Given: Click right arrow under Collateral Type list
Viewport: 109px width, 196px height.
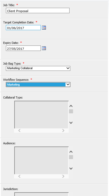Looking at the screenshot, I should pyautogui.click(x=63, y=131).
